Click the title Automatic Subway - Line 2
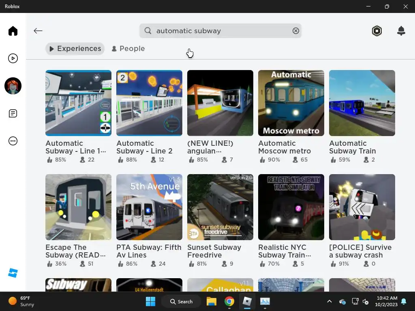415x311 pixels. tap(145, 147)
